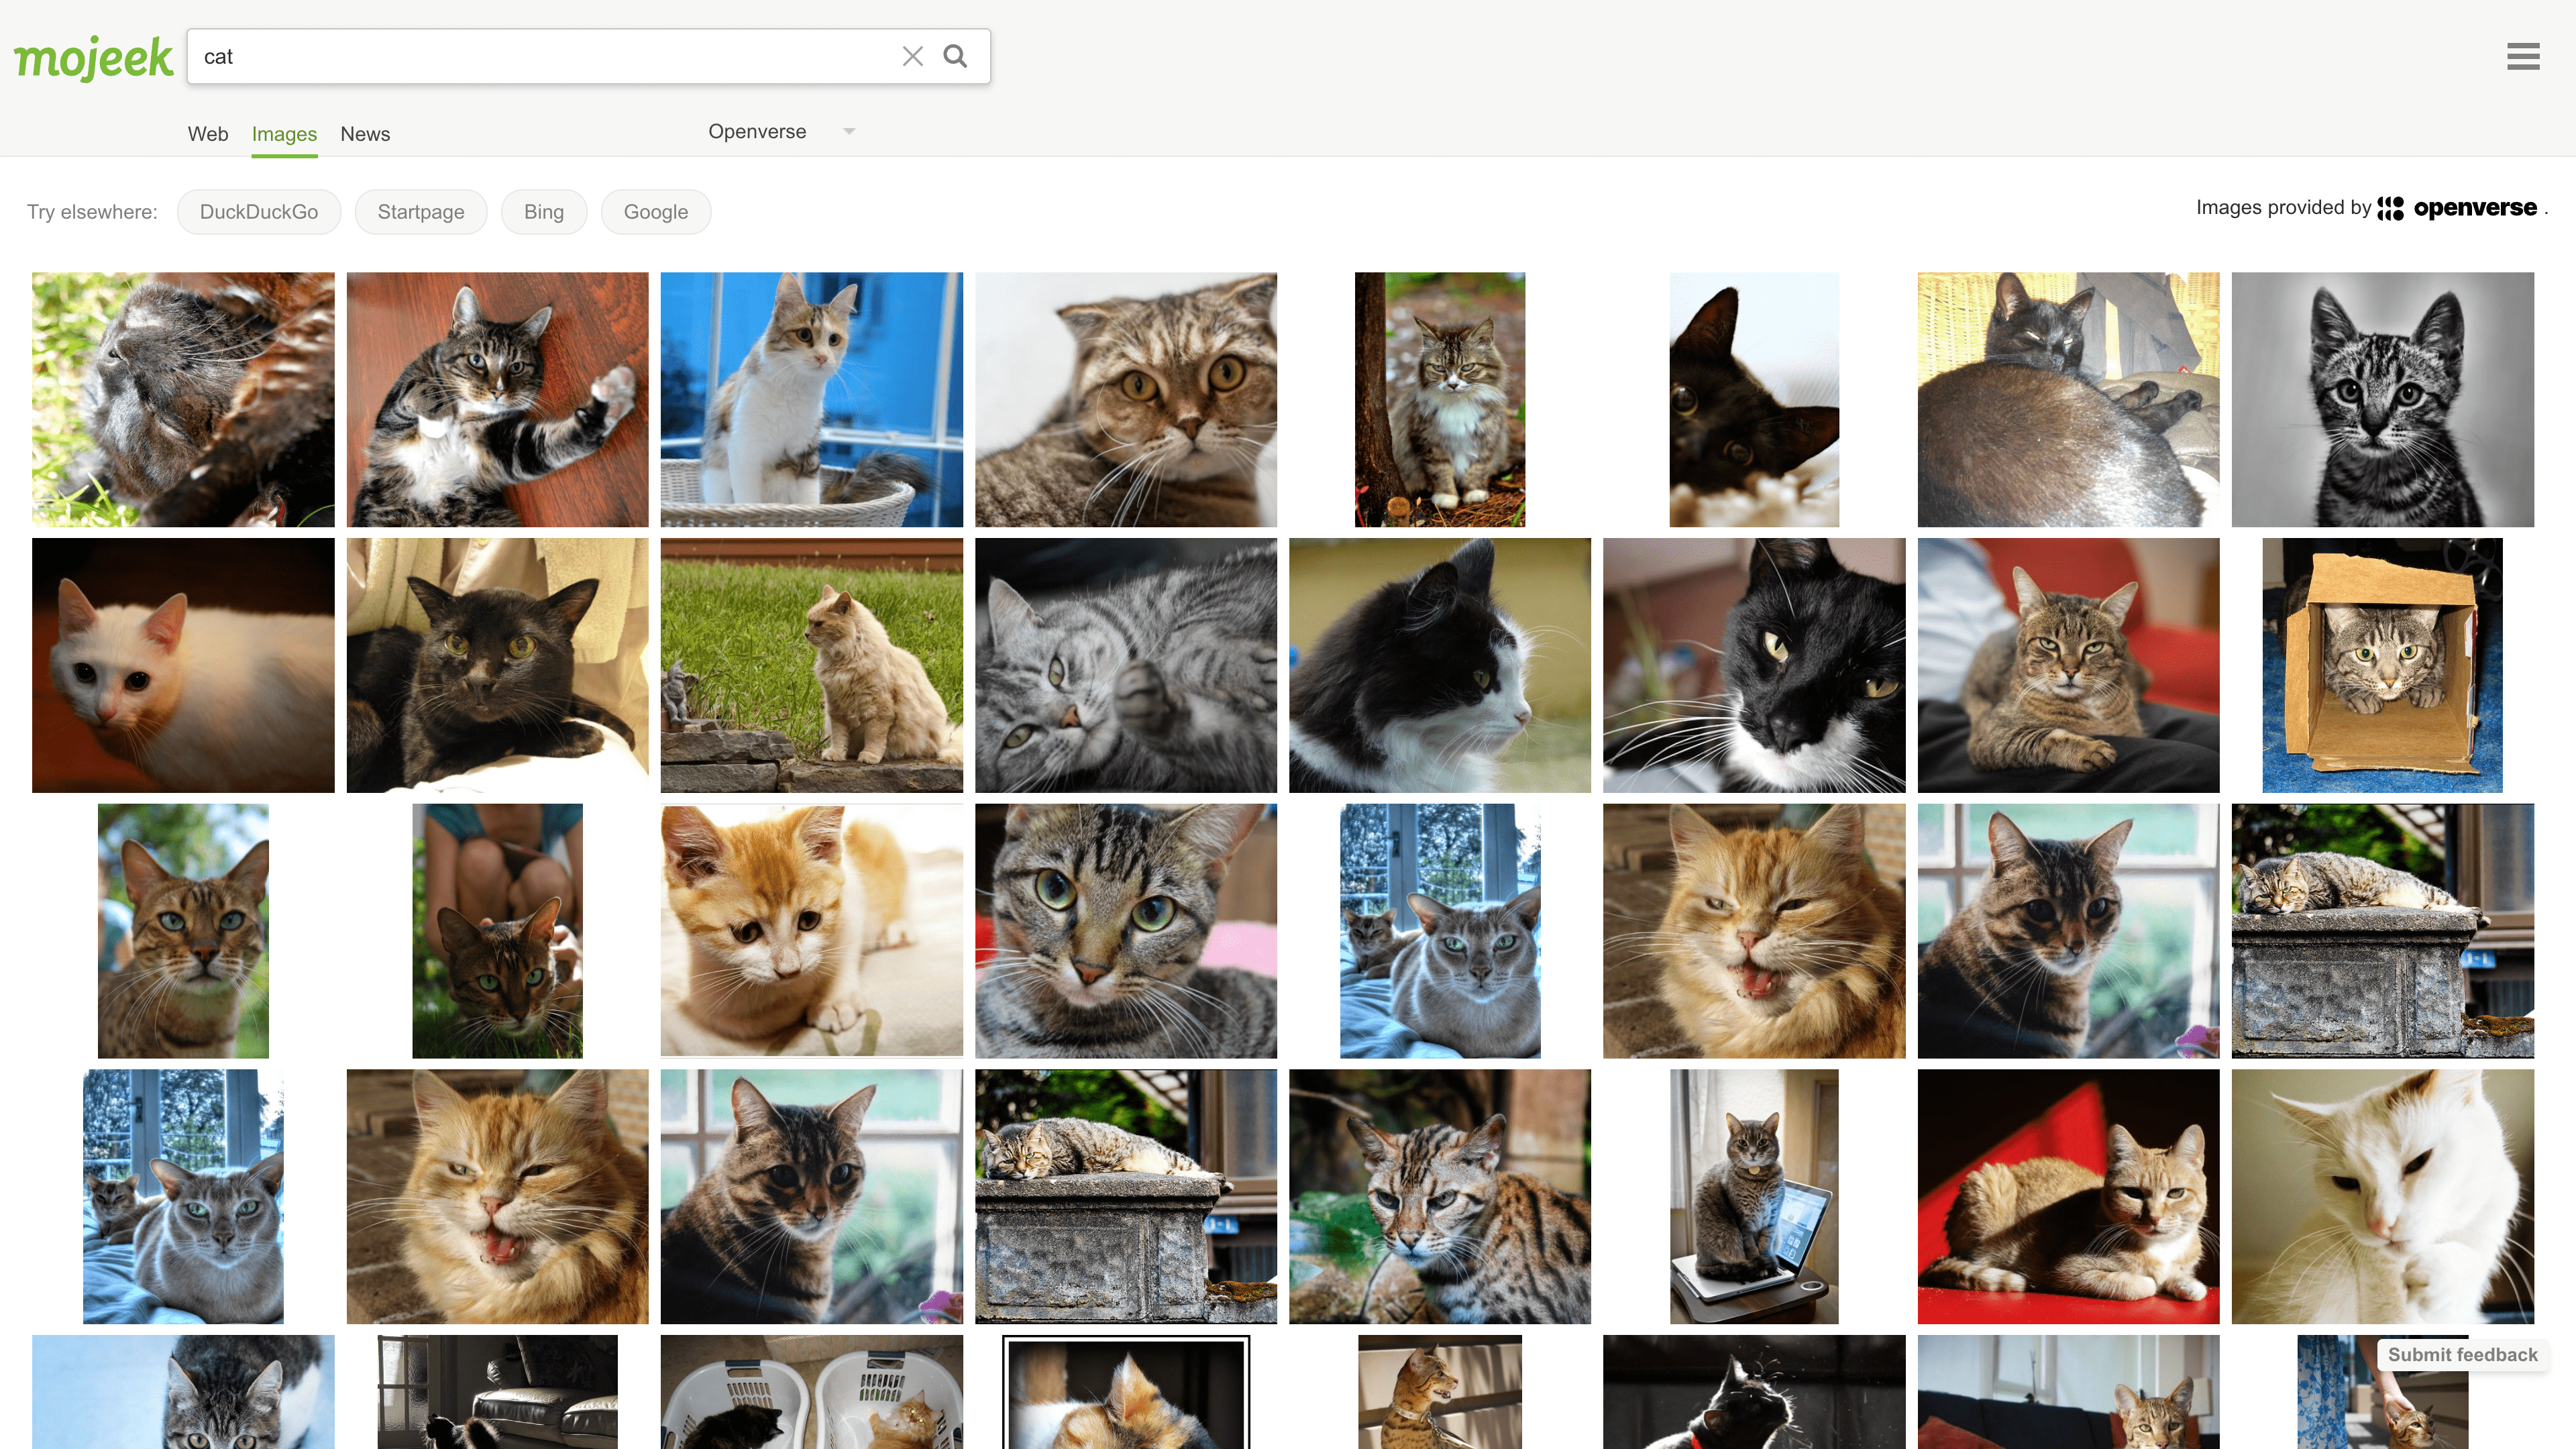Expand the Openverse image source dropdown
Screen dimensions: 2576x1449
(781, 131)
